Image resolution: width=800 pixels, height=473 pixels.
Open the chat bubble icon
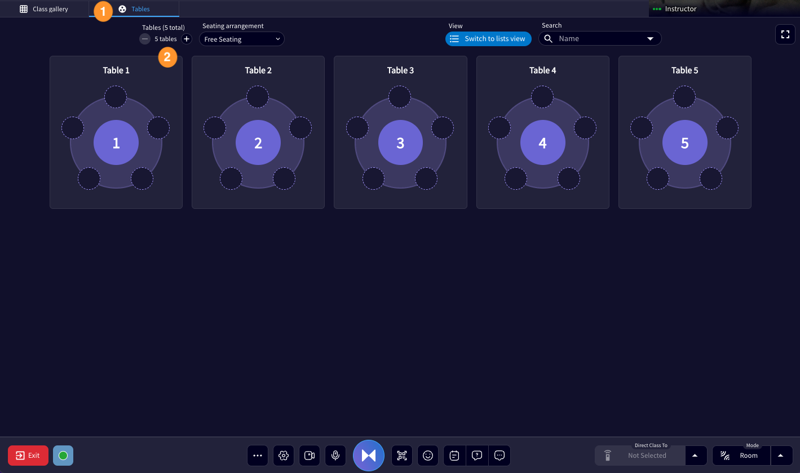(500, 456)
